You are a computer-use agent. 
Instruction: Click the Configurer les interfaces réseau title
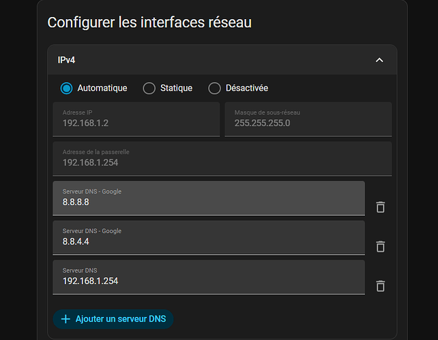pyautogui.click(x=149, y=22)
